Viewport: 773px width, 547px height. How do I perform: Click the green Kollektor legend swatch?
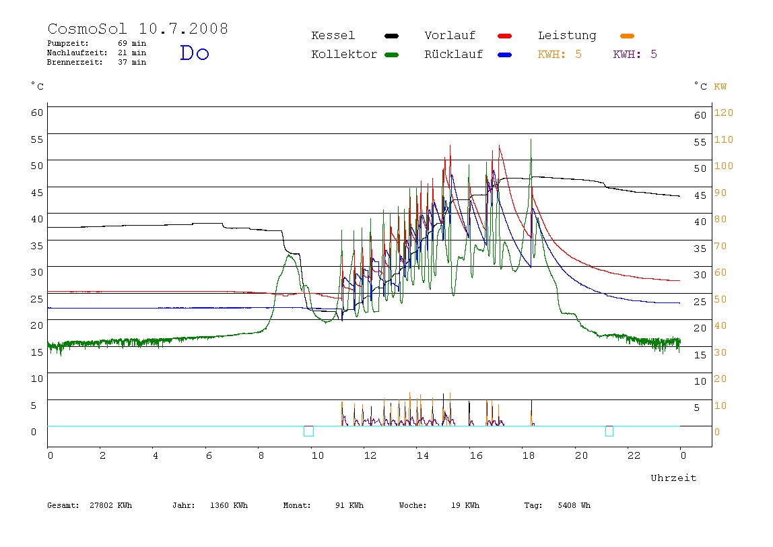pyautogui.click(x=391, y=55)
